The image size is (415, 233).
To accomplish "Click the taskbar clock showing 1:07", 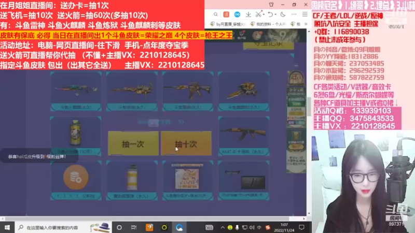I will click(284, 227).
